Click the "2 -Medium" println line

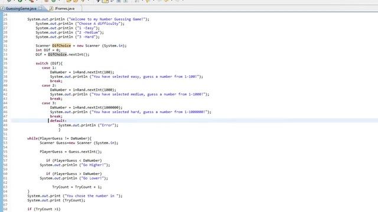tap(70, 32)
